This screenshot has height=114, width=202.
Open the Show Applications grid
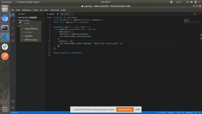(5, 109)
